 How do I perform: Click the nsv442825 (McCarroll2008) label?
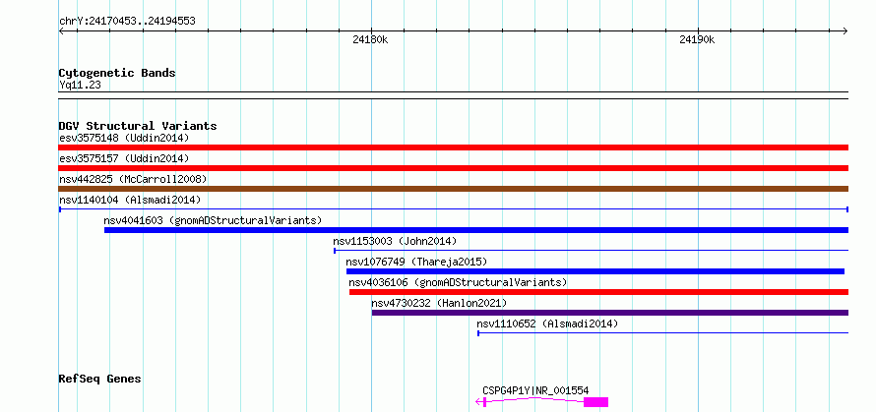pos(133,179)
